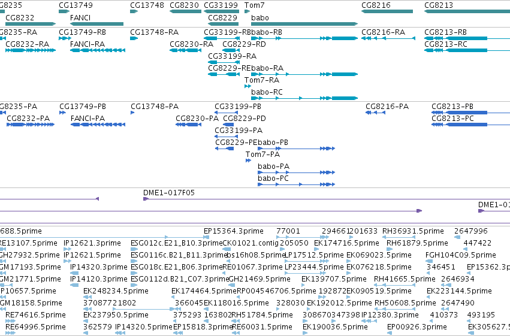The image size is (510, 336).
Task: Click the CG8216-RA transcript label
Action: [384, 32]
